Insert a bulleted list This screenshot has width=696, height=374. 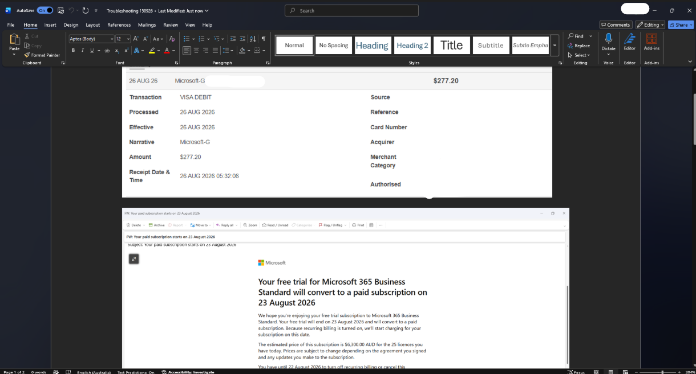(187, 39)
